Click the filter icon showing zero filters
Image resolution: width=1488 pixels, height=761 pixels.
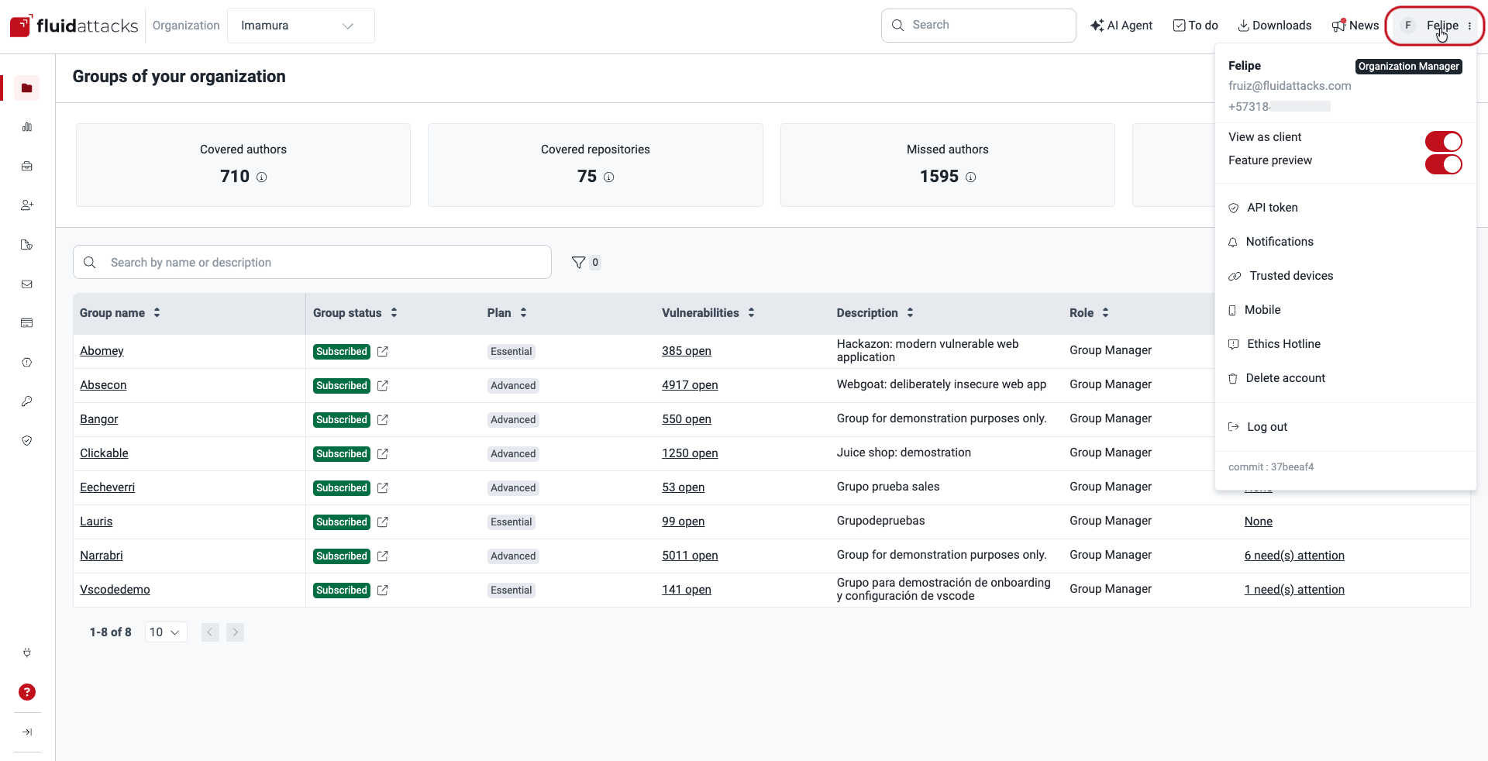pyautogui.click(x=580, y=262)
